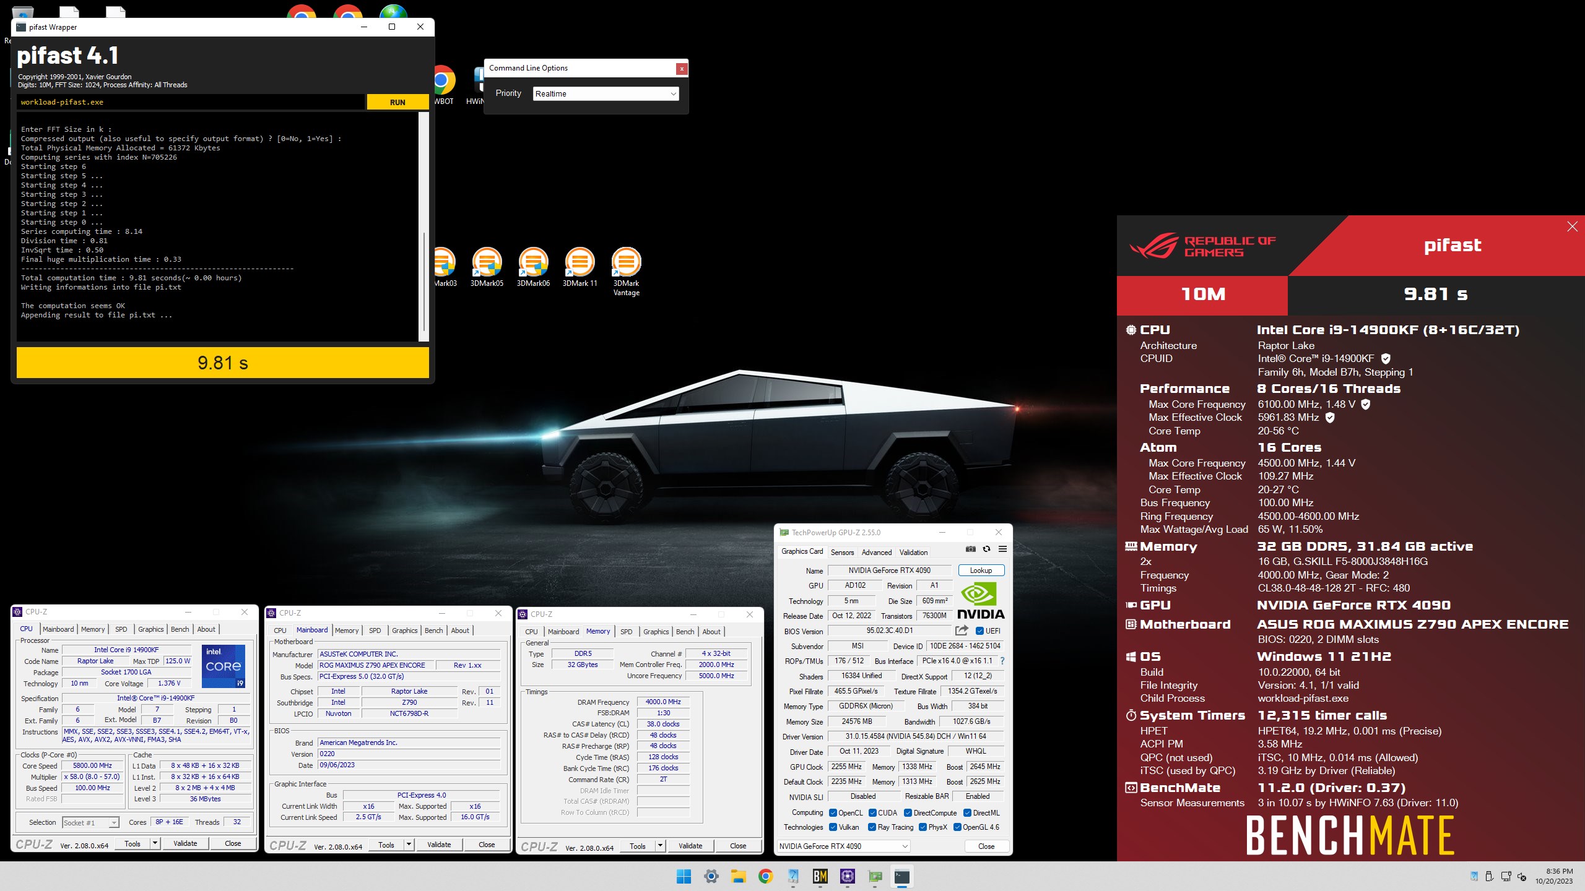
Task: Toggle the Ray Tracing checkbox
Action: tap(872, 827)
